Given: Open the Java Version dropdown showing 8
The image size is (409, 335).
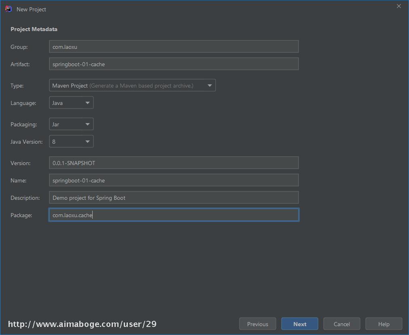Looking at the screenshot, I should [x=71, y=142].
